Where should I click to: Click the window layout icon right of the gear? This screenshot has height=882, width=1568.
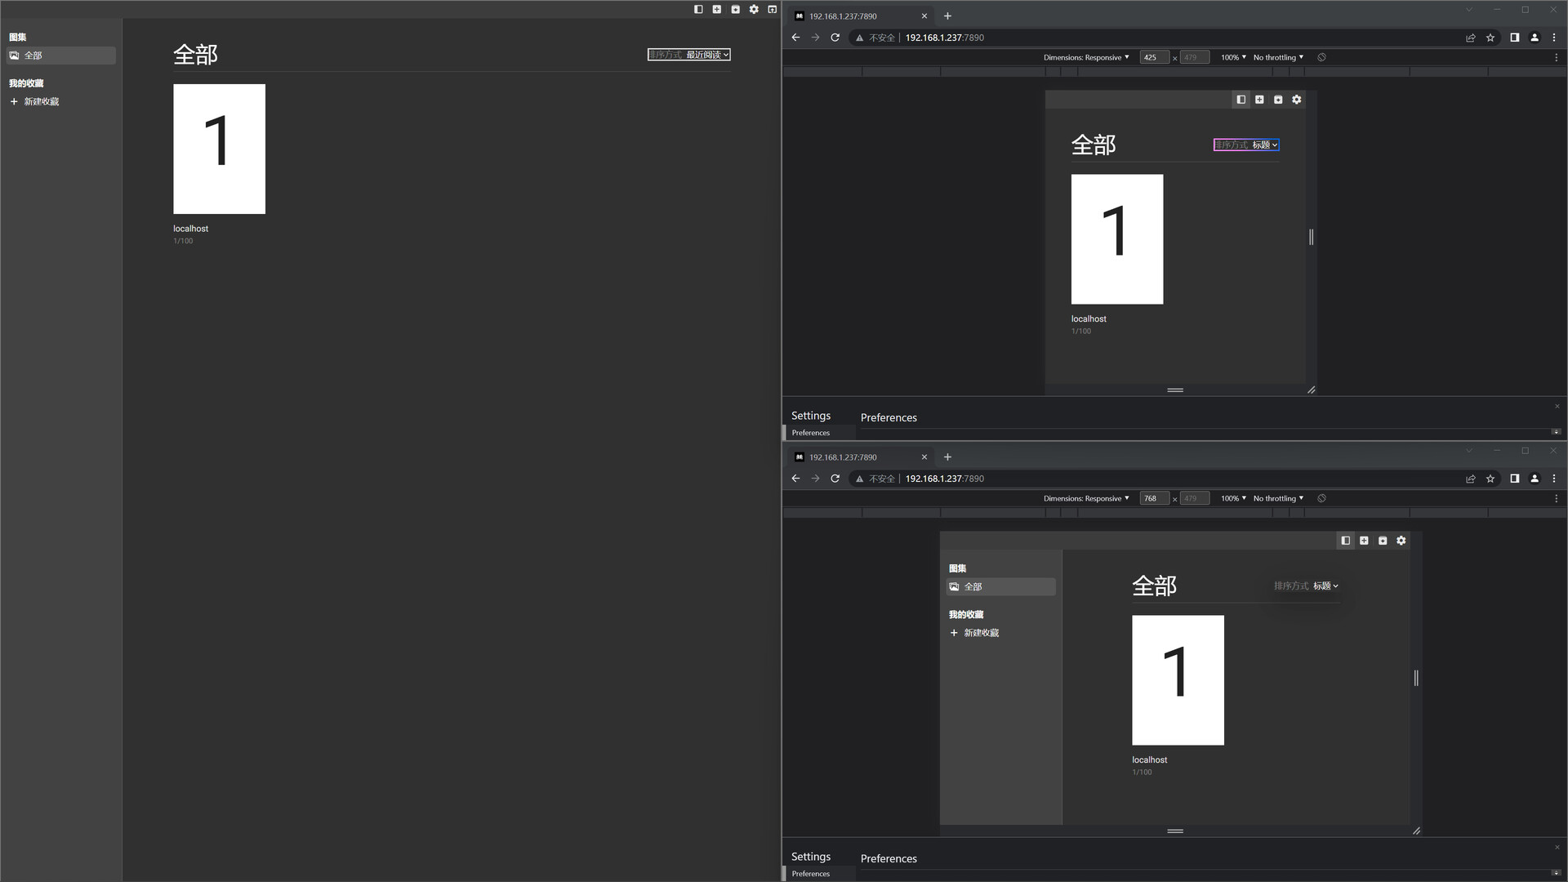click(x=773, y=10)
